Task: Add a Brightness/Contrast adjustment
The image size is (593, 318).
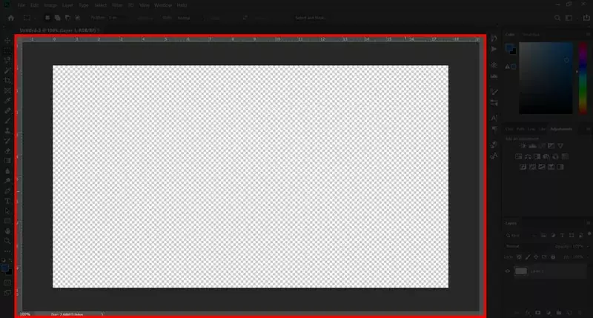Action: point(523,146)
